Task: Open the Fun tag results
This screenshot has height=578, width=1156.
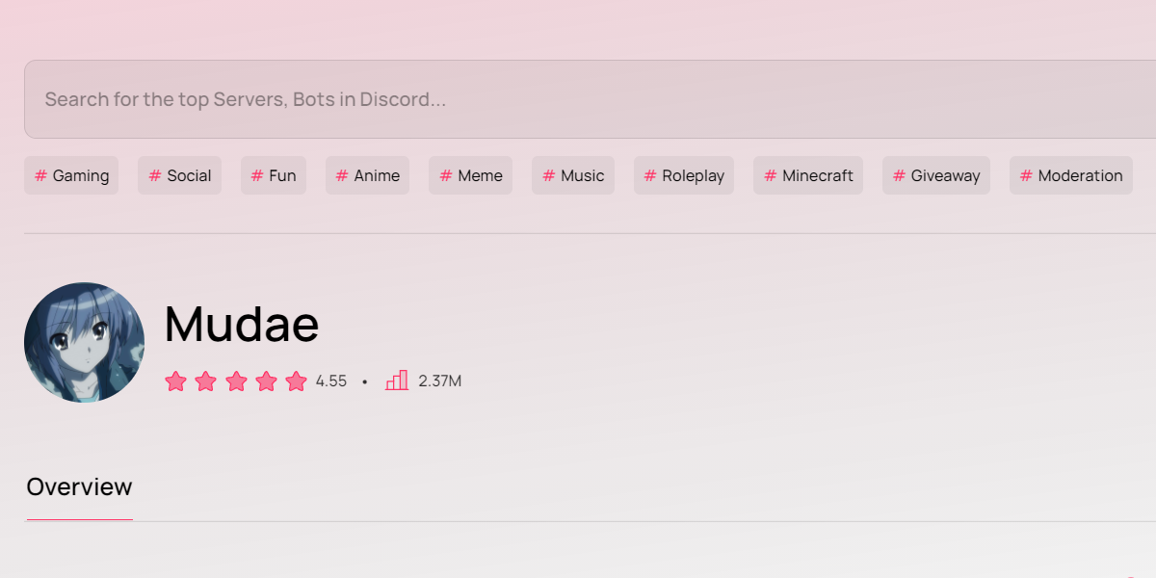Action: coord(274,175)
